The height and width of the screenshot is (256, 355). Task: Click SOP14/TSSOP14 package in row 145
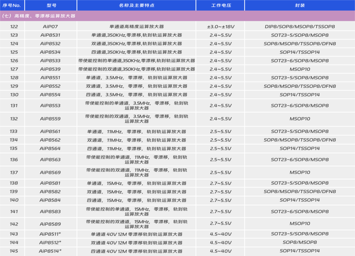click(300, 251)
